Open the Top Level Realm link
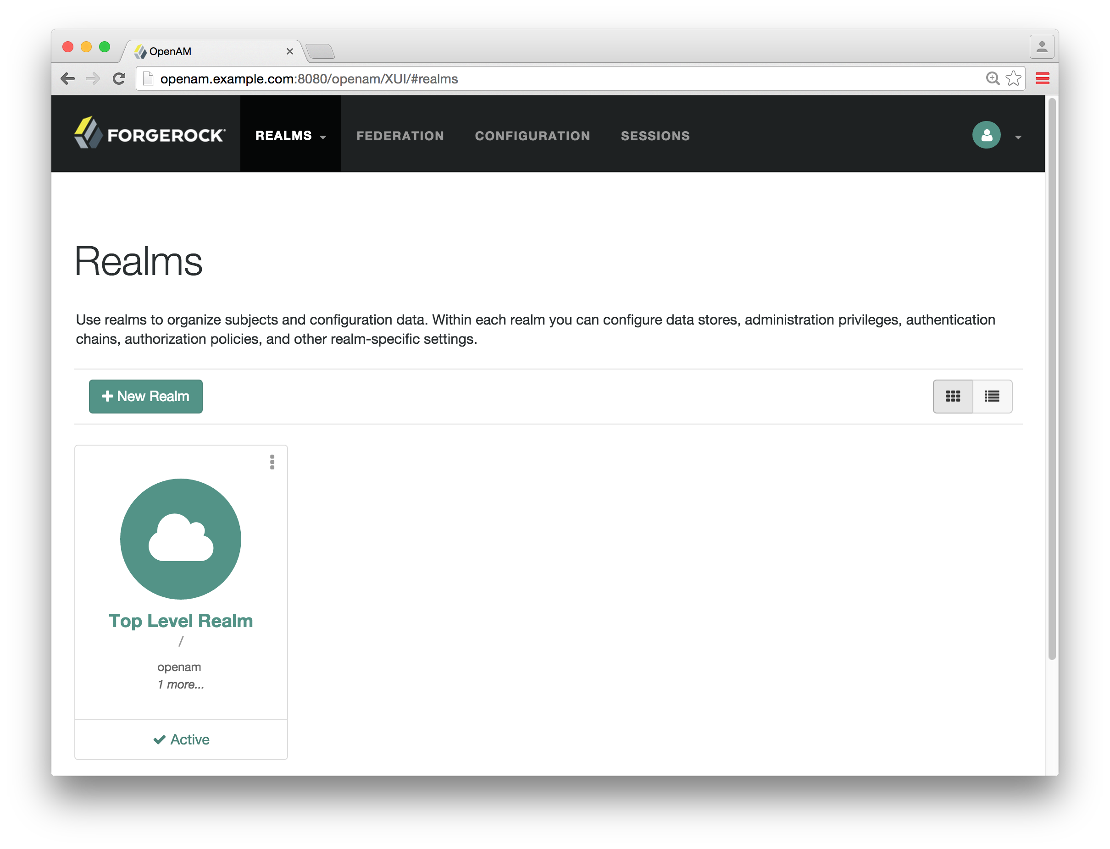The image size is (1110, 849). 181,621
